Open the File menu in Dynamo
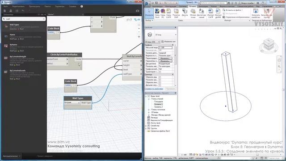286x161 pixels. (6, 6)
